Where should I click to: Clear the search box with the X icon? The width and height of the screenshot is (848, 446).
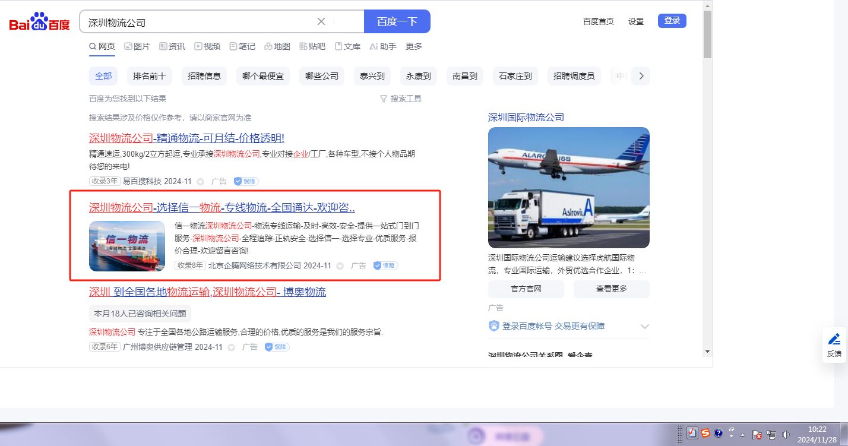point(321,21)
